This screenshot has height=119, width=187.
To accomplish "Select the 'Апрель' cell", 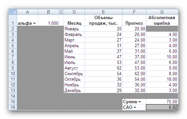I will (74, 45).
